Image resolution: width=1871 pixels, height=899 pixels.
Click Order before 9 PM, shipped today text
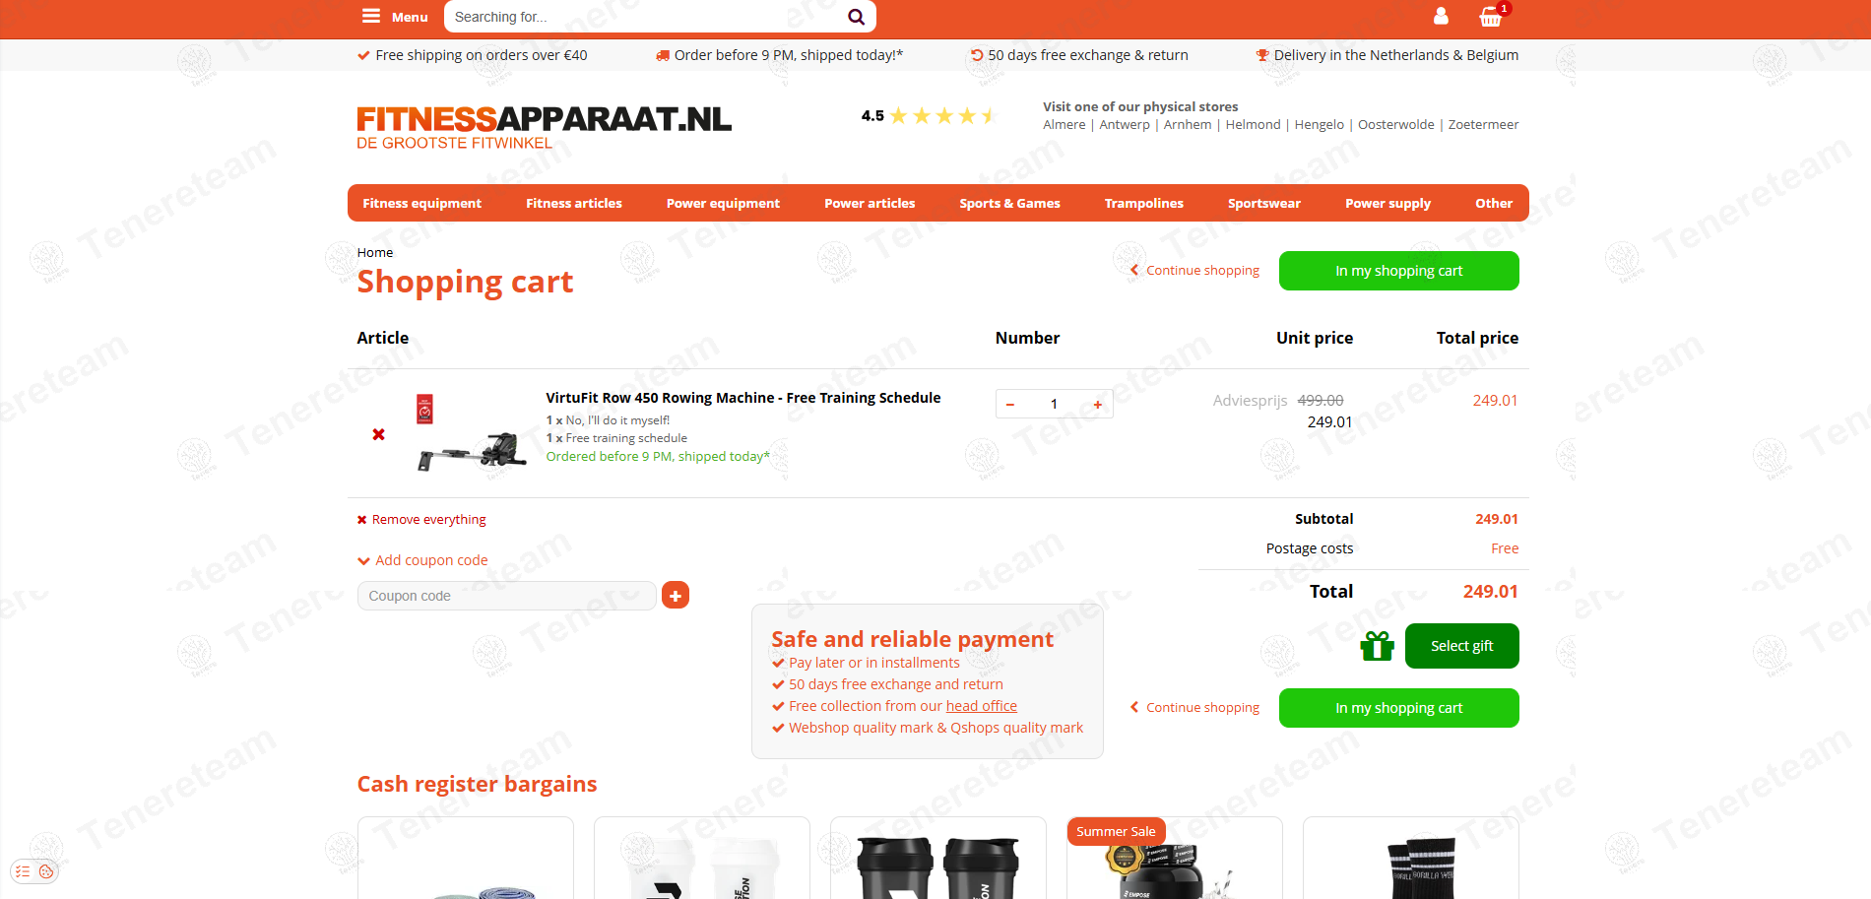pyautogui.click(x=789, y=55)
